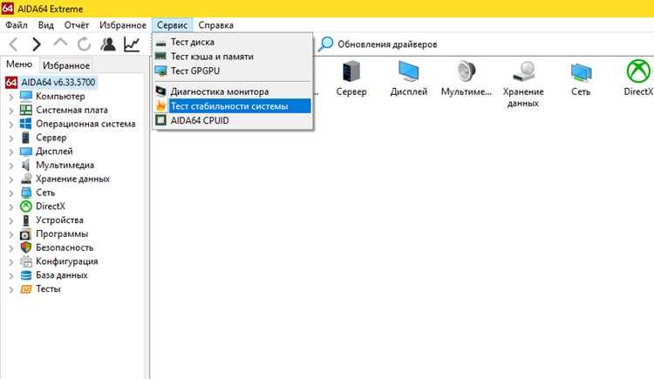Click Системная плата icon in tree
Image resolution: width=654 pixels, height=379 pixels.
[x=26, y=110]
